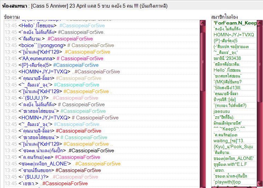Viewport: 263px width, 188px height.
Task: Select Hello`.lโฮฮยอน in the member list
Action: click(x=227, y=70)
